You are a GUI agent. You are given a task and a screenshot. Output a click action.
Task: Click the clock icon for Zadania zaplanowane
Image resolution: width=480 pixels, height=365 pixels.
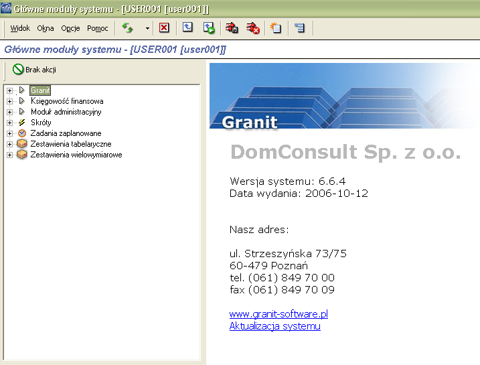(22, 133)
